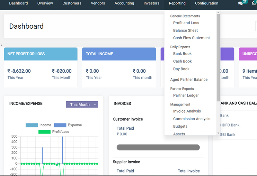Choose Cash Book under Daily Reports
The height and width of the screenshot is (176, 257).
coord(182,61)
